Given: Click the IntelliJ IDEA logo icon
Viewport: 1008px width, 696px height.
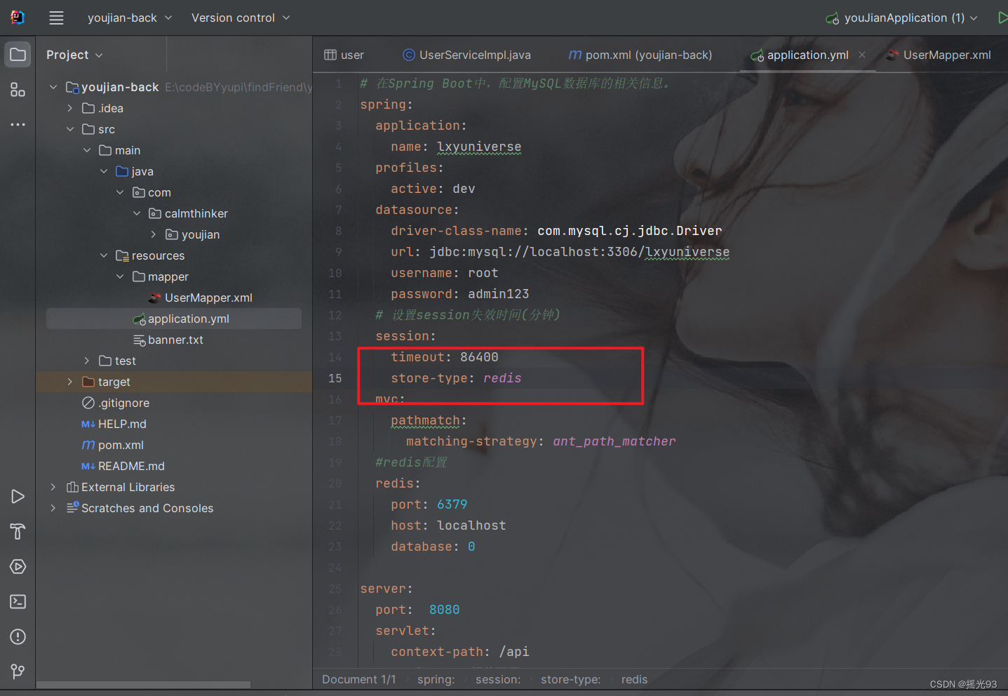Looking at the screenshot, I should (18, 18).
